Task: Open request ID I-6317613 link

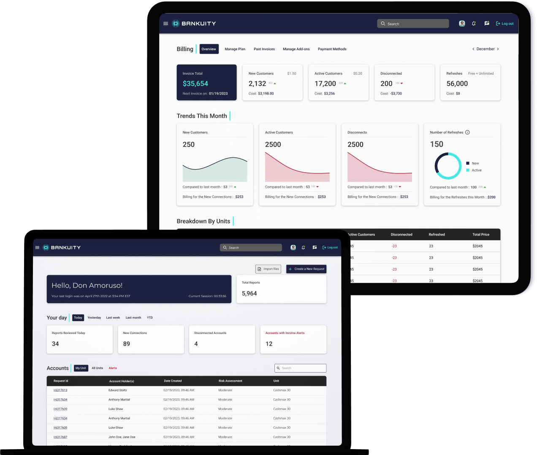Action: coord(60,390)
